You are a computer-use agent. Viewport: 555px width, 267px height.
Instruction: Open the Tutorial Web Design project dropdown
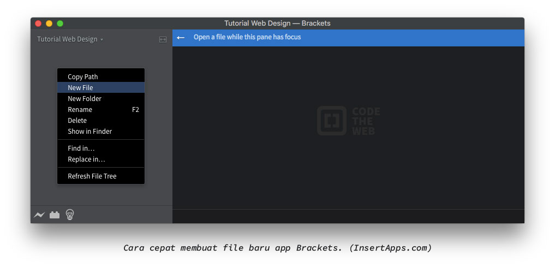(x=70, y=39)
